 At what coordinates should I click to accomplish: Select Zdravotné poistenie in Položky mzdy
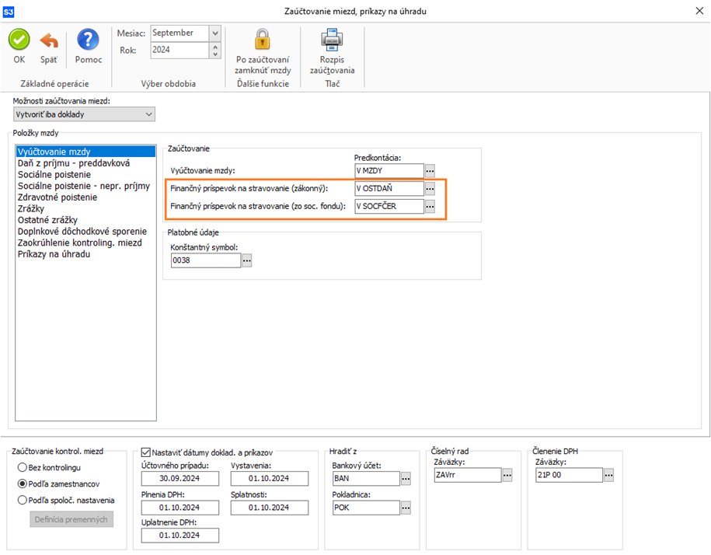(x=58, y=197)
